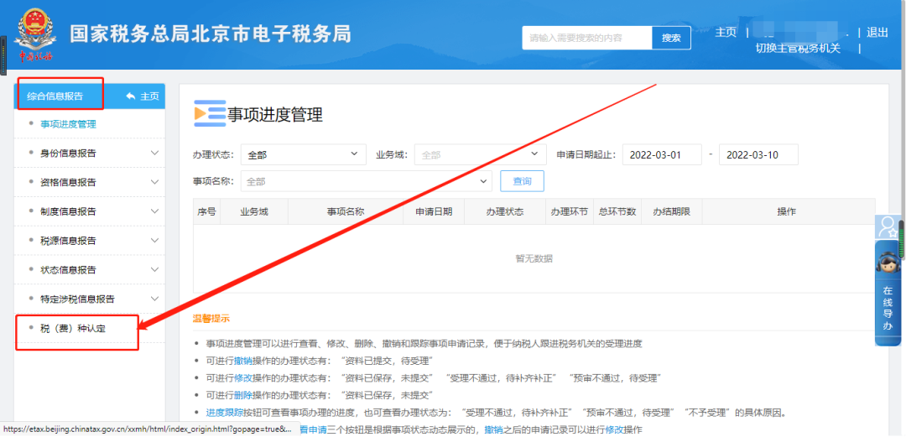This screenshot has height=437, width=906.
Task: Expand 资格信息报告 menu
Action: point(90,182)
